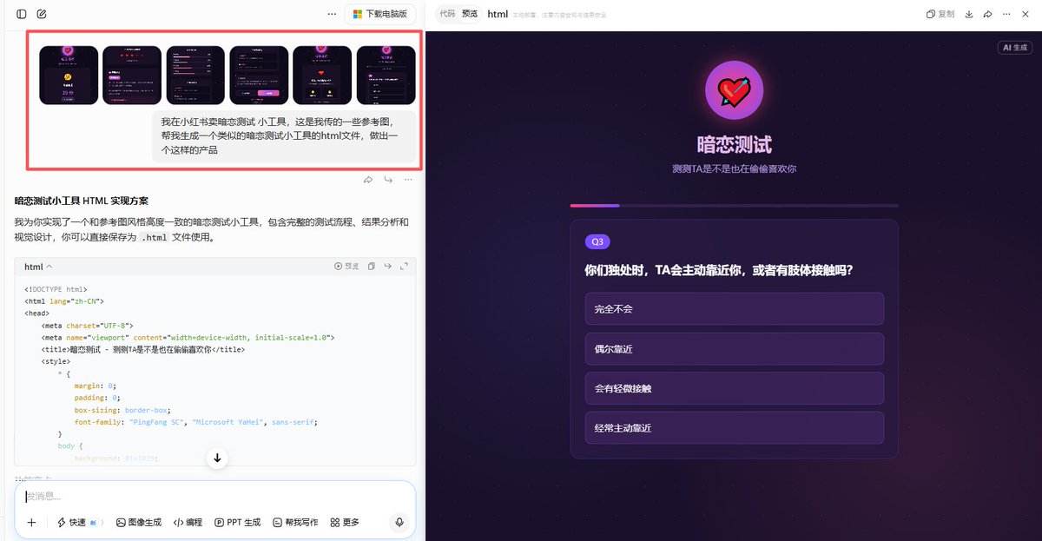Start a new chat with the compose icon
This screenshot has height=541, width=1042.
(x=42, y=14)
